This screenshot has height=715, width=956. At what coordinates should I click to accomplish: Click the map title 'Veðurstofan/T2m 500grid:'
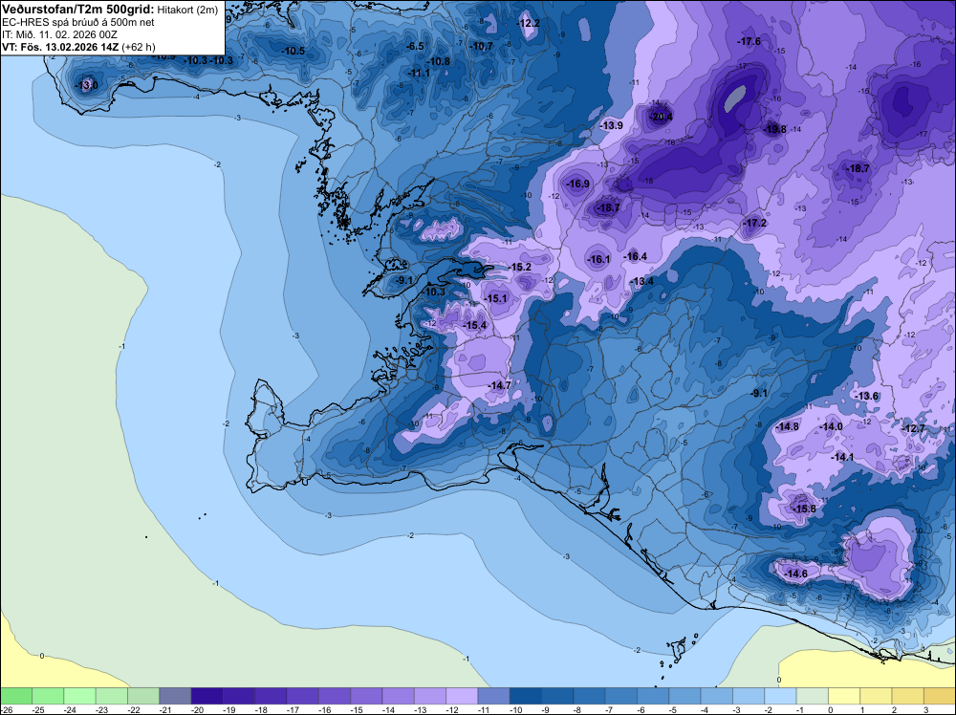point(78,10)
